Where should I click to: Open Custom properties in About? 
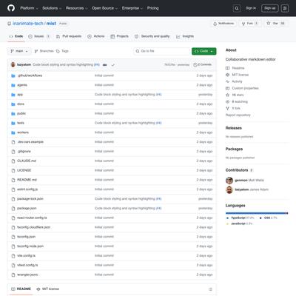click(245, 88)
